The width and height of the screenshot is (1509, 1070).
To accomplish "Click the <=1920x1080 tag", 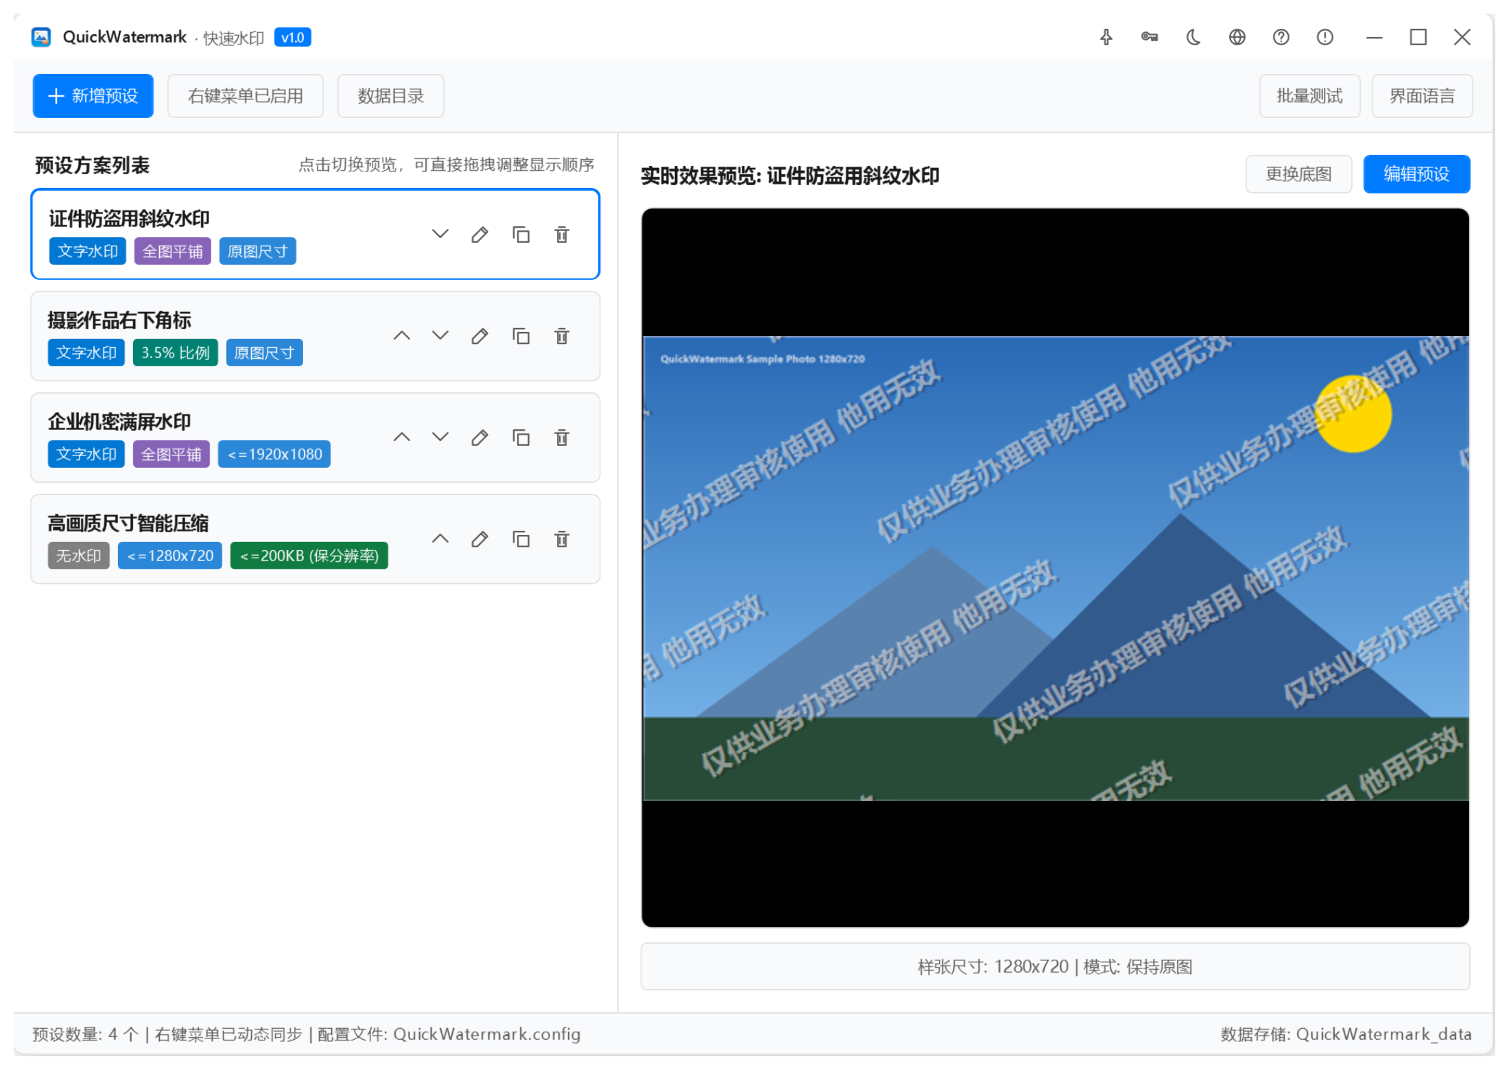I will click(274, 454).
